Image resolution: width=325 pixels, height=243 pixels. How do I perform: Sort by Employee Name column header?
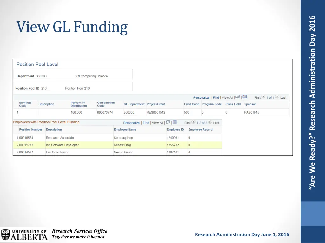point(125,129)
